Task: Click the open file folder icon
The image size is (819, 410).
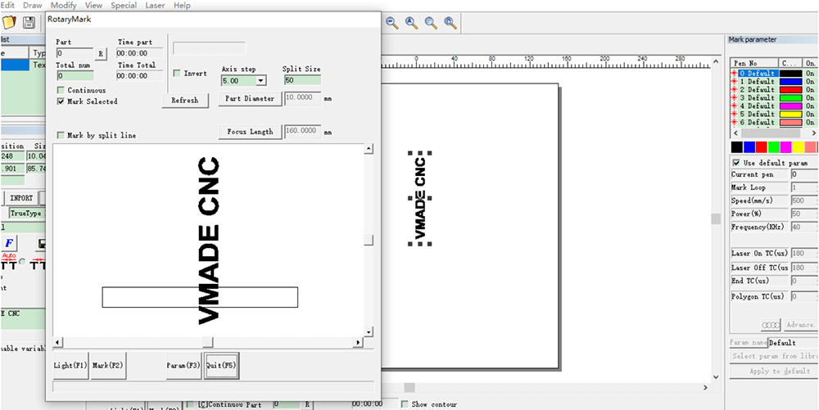Action: pyautogui.click(x=9, y=23)
